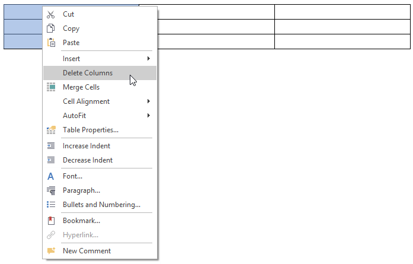Click the scissors Cut icon
The image size is (413, 264).
(x=51, y=14)
